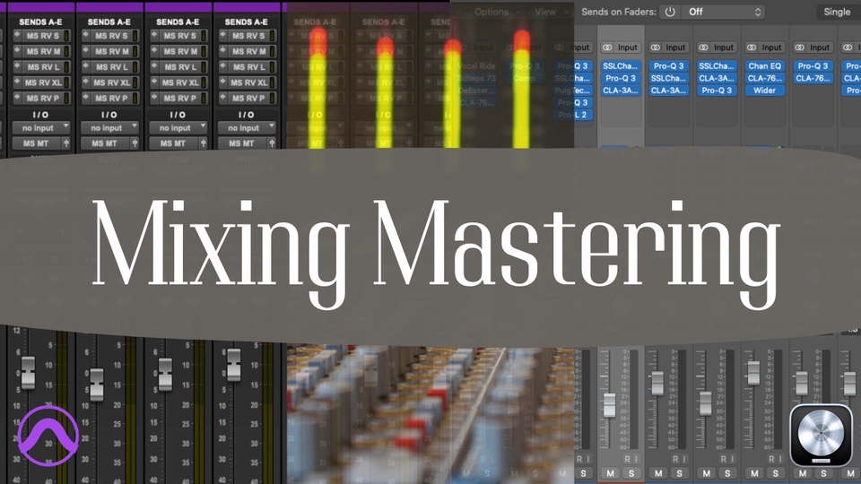Open the Wider plugin slot
Screen dimensions: 861x484
(764, 91)
